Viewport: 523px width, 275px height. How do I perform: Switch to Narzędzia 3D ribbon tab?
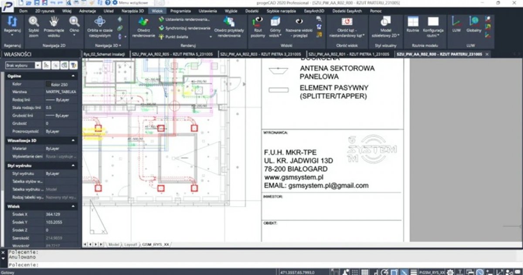132,10
